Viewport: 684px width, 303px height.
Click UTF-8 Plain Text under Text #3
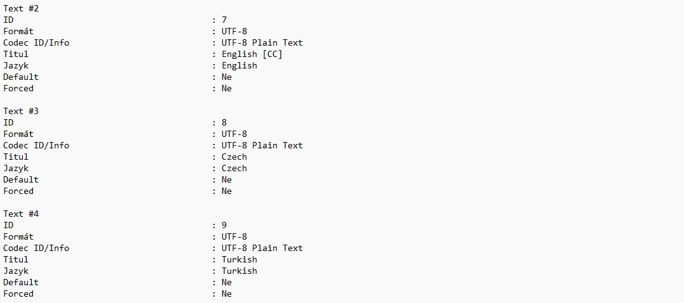coord(262,145)
